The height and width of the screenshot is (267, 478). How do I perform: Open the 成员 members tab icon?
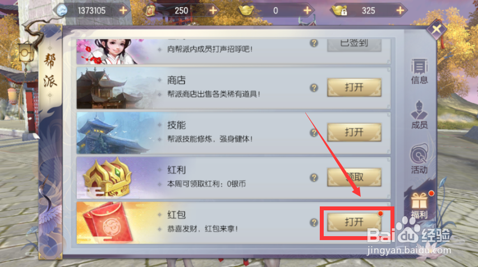[x=420, y=115]
